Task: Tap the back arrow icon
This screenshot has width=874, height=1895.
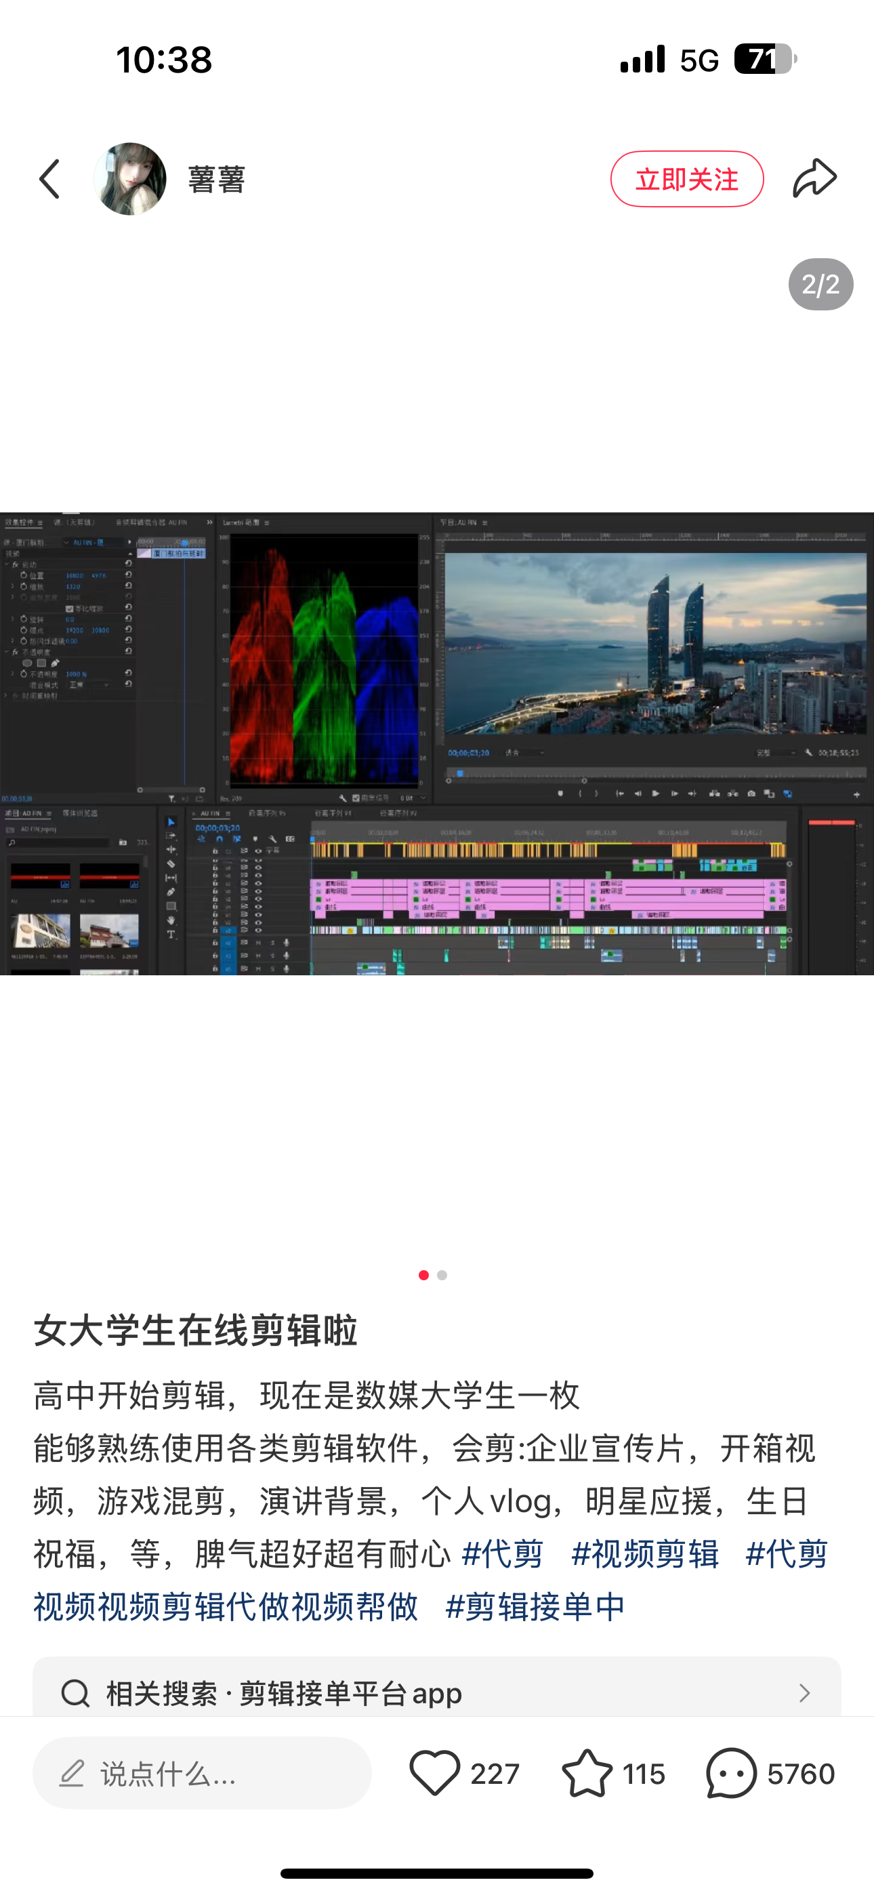Action: point(50,179)
